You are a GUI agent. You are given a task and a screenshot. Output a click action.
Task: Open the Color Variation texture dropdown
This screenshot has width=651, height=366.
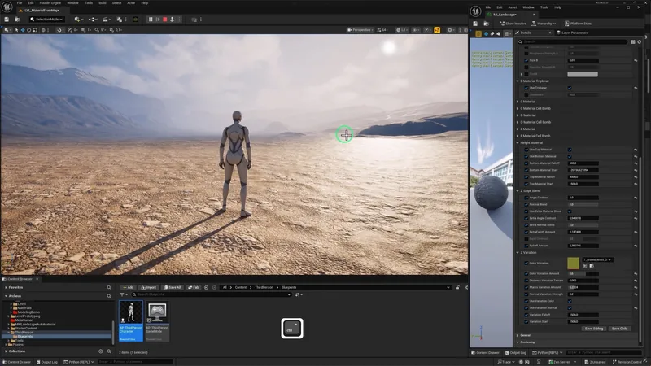(x=597, y=259)
